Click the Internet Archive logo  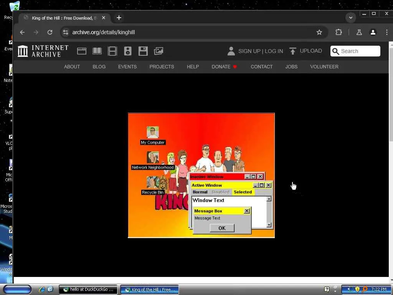click(43, 51)
